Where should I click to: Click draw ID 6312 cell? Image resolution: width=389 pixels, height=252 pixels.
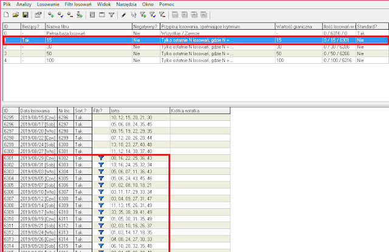[x=11, y=232]
